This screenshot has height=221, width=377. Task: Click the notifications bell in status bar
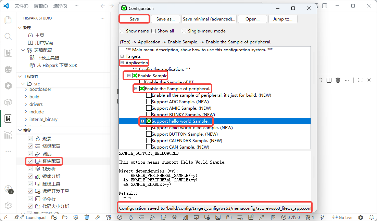pos(372,217)
